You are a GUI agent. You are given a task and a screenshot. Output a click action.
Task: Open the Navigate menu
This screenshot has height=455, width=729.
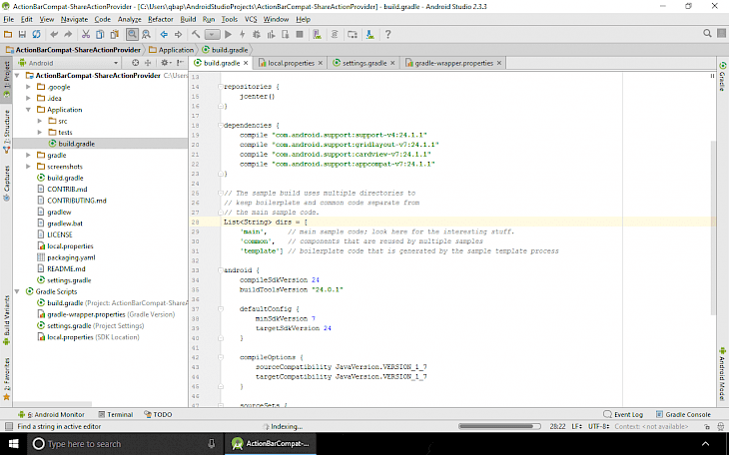click(x=74, y=19)
